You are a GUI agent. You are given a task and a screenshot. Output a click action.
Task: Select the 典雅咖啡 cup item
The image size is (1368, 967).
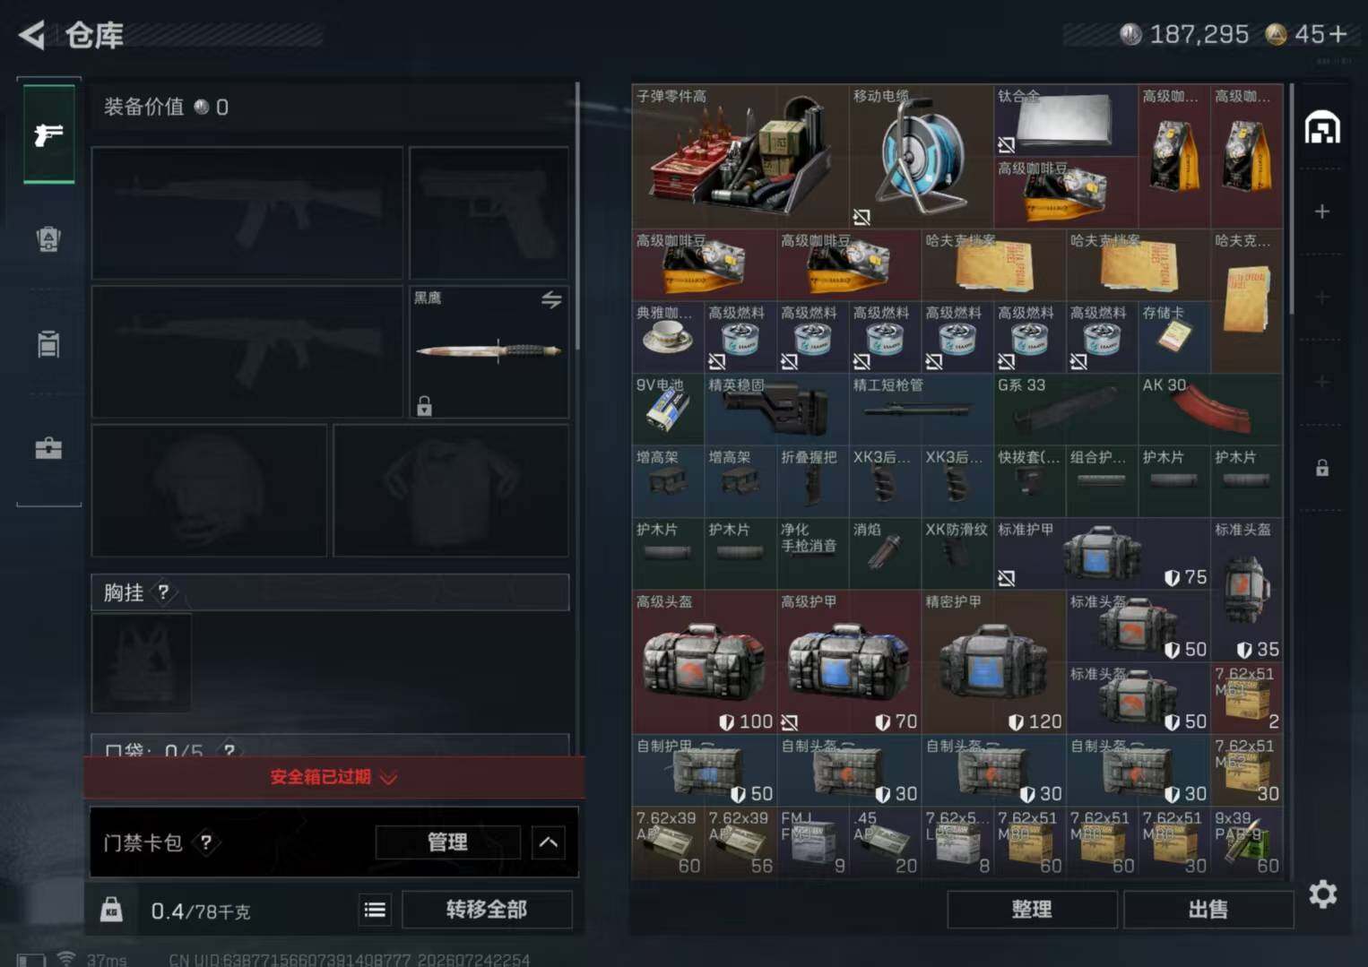pos(668,337)
